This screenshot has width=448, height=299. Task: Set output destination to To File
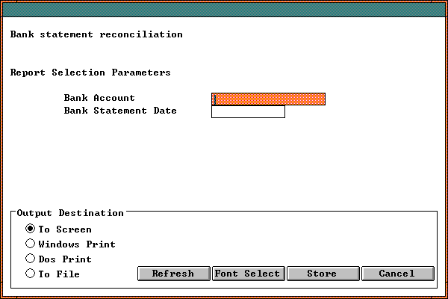point(31,274)
